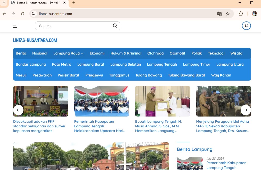Viewport: 261px width, 170px height.
Task: Select Kota Metro region
Action: [62, 64]
